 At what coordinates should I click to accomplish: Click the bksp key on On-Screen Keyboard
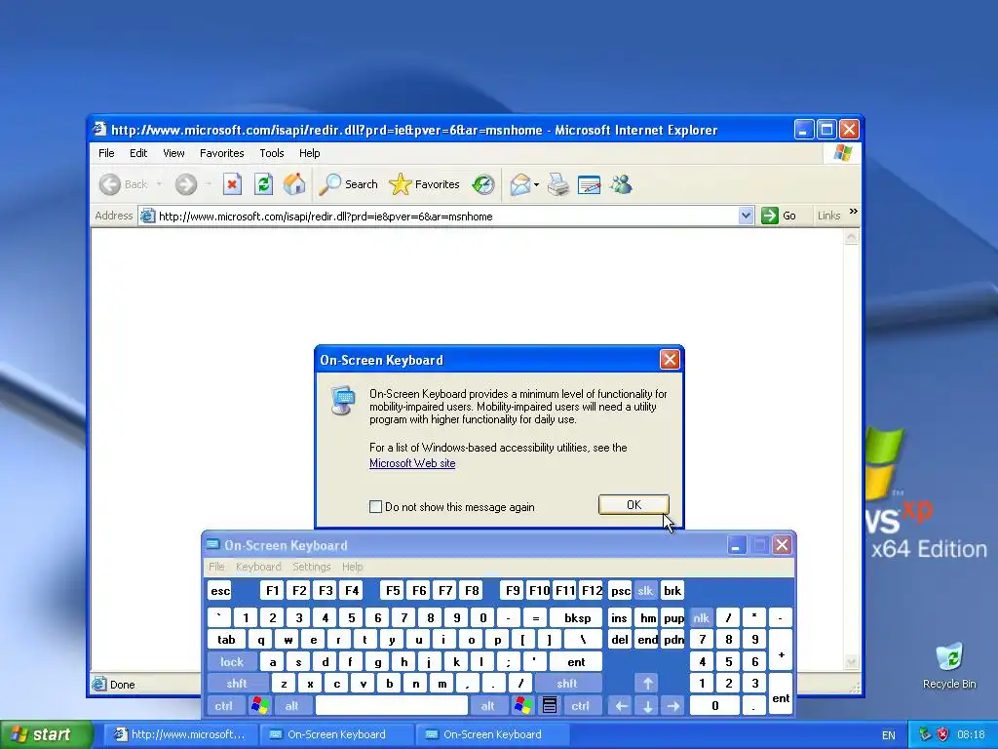click(577, 617)
